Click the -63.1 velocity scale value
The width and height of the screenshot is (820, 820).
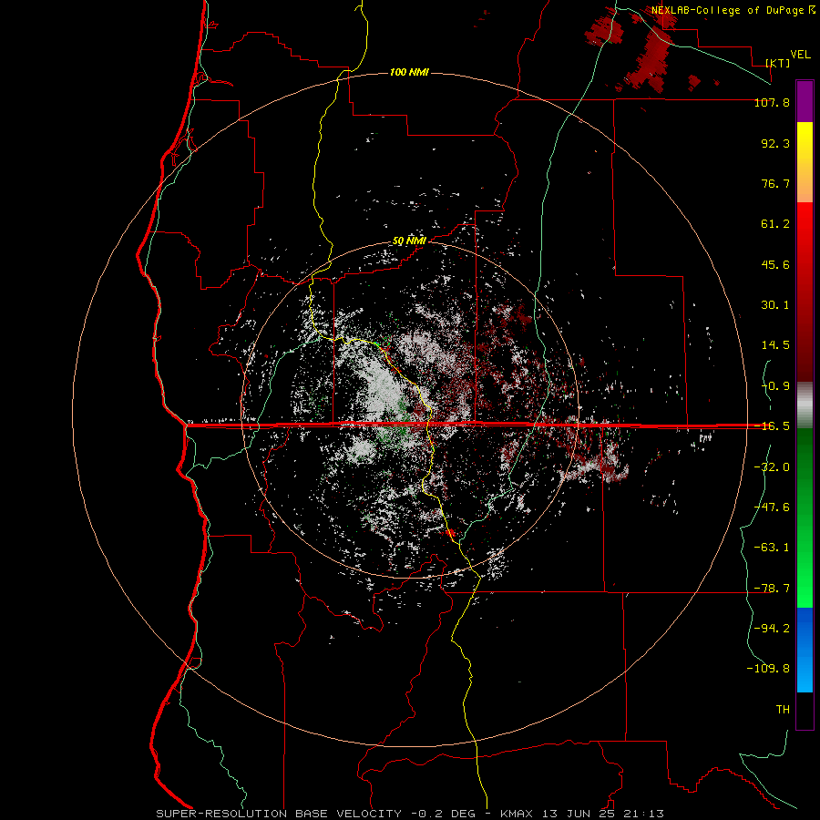coord(772,548)
